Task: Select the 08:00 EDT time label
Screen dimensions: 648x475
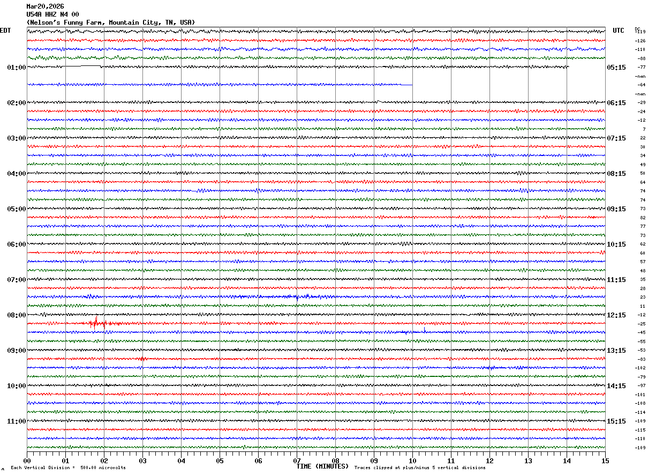Action: [17, 315]
